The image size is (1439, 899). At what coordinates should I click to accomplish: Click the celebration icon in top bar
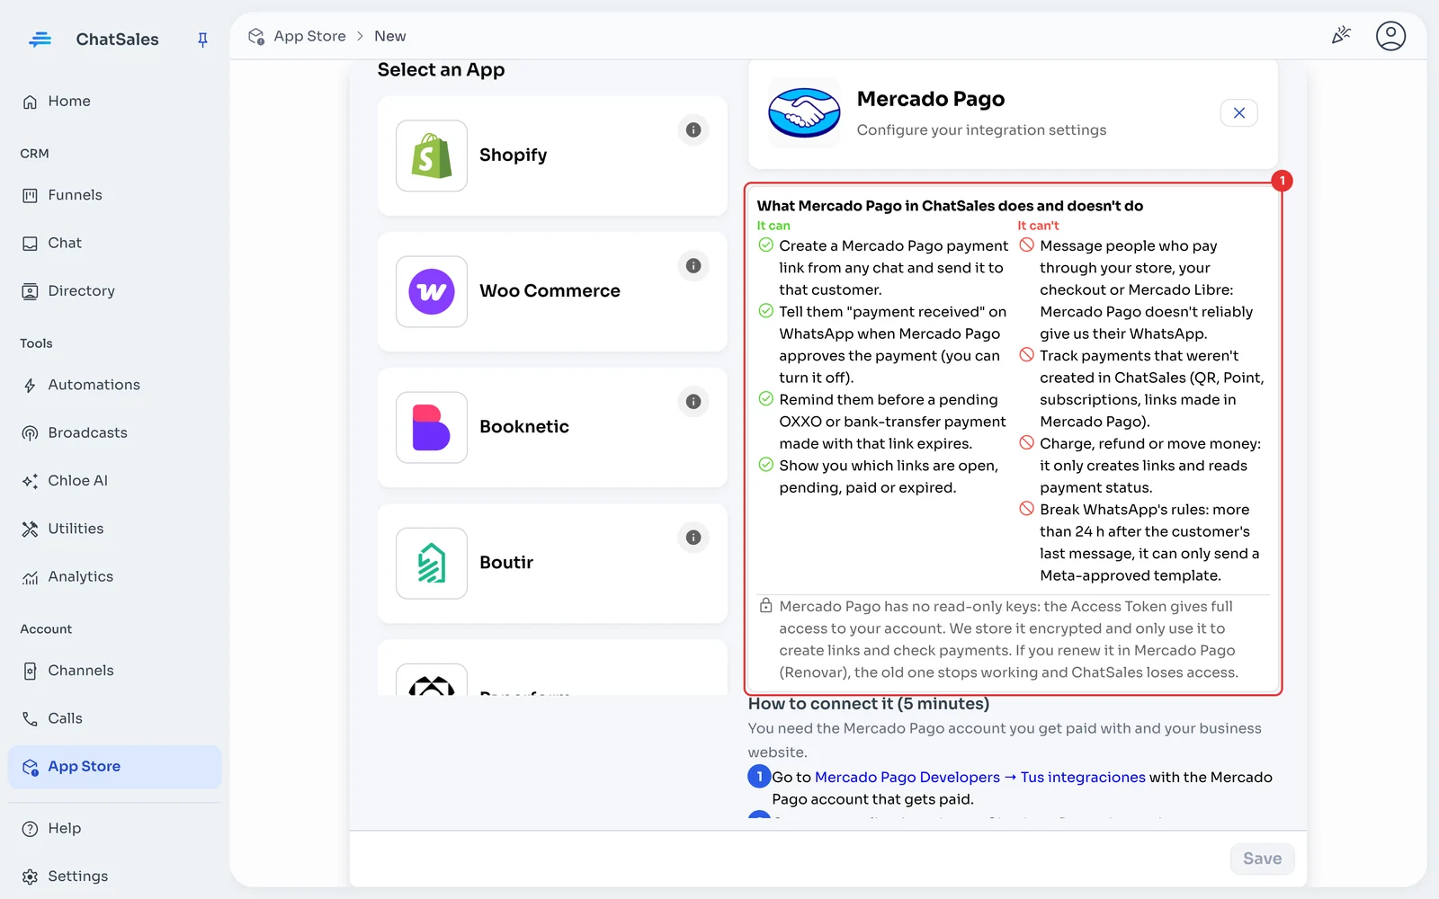1341,36
